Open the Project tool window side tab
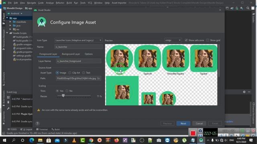Viewport: 257px width, 144px height. point(4,19)
